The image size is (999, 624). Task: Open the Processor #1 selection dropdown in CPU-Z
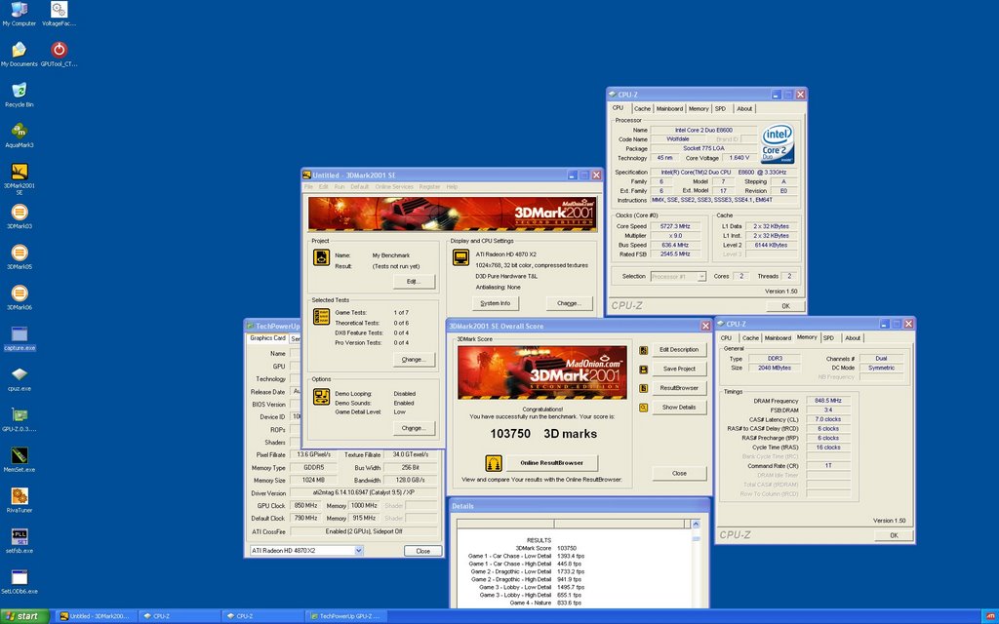point(700,276)
